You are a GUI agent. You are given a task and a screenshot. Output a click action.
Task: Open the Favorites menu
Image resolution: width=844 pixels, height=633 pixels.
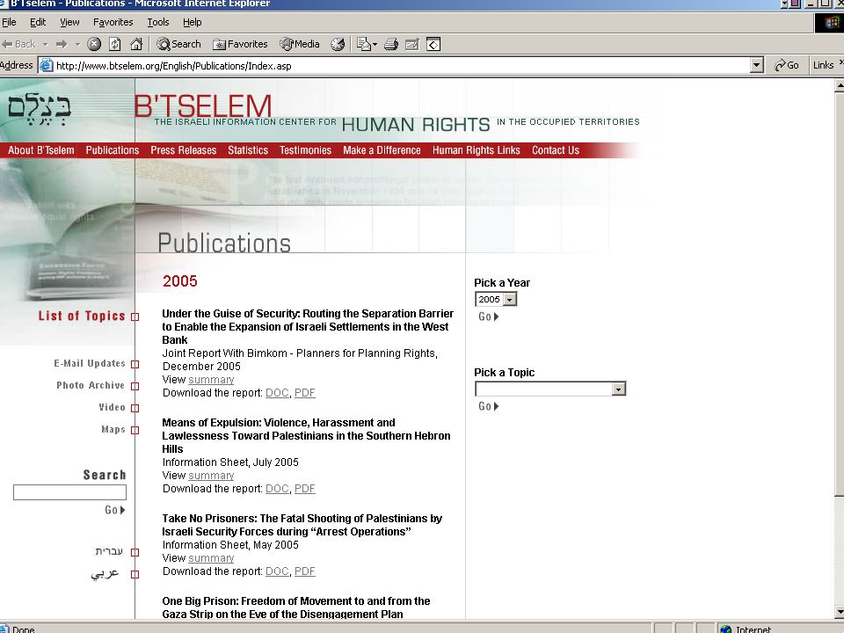[x=113, y=22]
